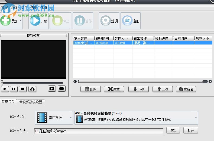
Task: Open the 帮助 menu
Action: 43,7
